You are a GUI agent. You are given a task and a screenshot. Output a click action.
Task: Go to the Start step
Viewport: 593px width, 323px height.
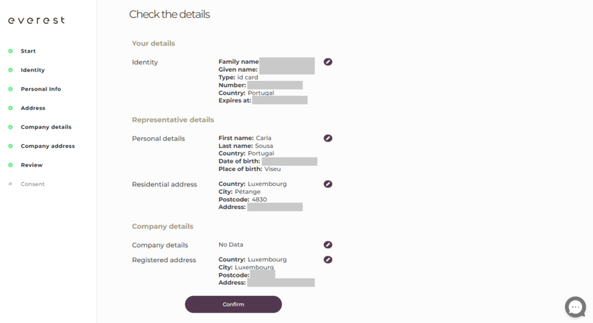coord(29,51)
